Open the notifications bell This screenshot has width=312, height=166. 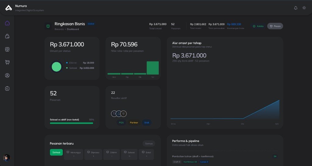point(296,8)
